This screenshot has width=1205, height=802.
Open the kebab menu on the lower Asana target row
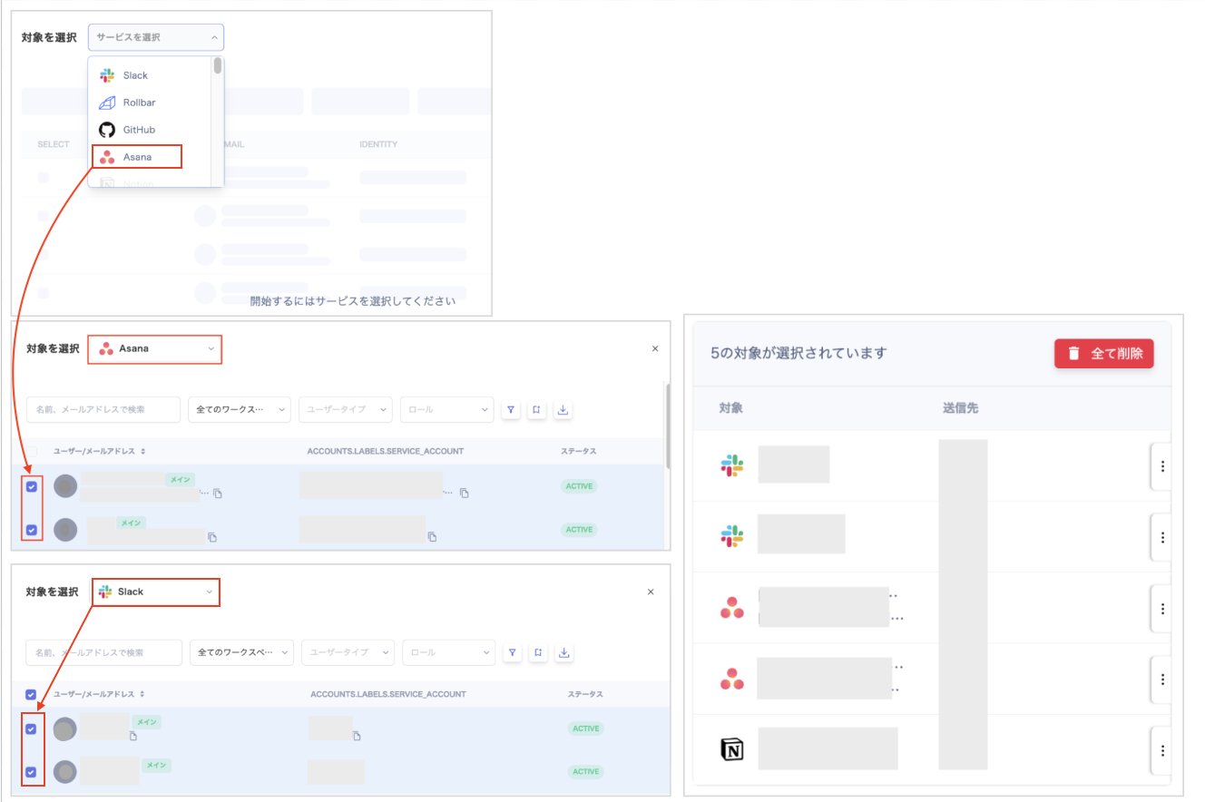(x=1162, y=679)
